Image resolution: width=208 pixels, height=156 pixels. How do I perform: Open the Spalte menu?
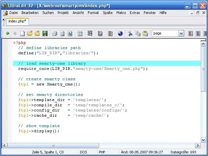pos(108,13)
